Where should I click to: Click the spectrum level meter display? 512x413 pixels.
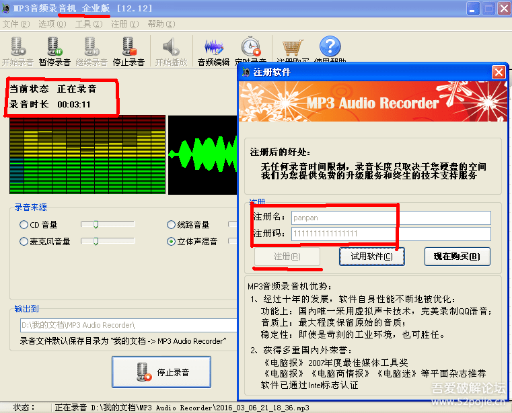tap(87, 155)
